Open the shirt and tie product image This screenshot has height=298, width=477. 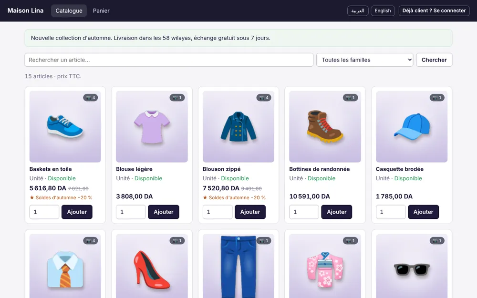[x=65, y=266]
